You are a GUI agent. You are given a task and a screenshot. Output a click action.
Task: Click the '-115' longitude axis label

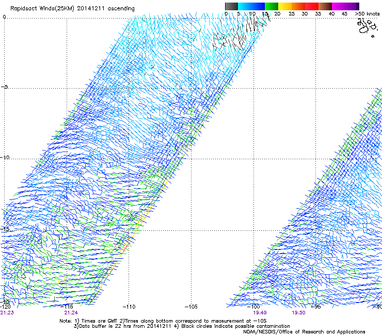(67, 306)
